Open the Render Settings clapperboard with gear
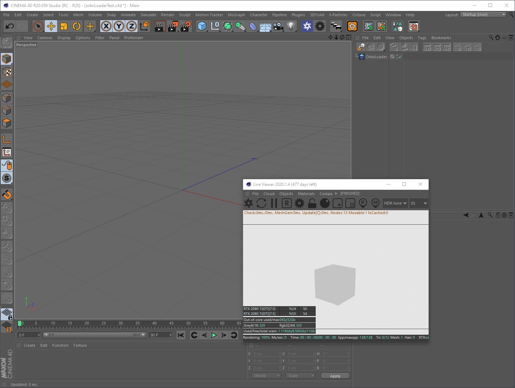This screenshot has width=515, height=388. 186,26
